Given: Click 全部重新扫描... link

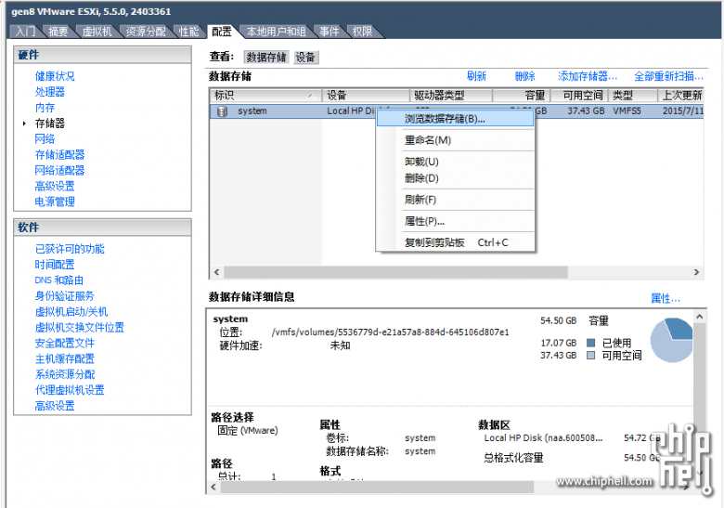Looking at the screenshot, I should [668, 76].
